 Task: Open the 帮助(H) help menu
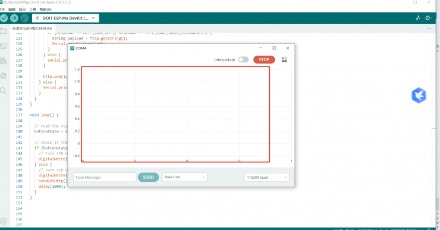point(45,10)
